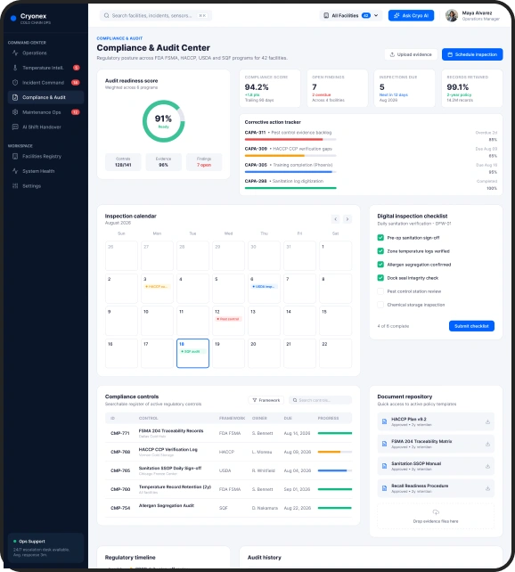Download FSMA 204 Traceability Matrix
The width and height of the screenshot is (515, 572).
pyautogui.click(x=487, y=444)
